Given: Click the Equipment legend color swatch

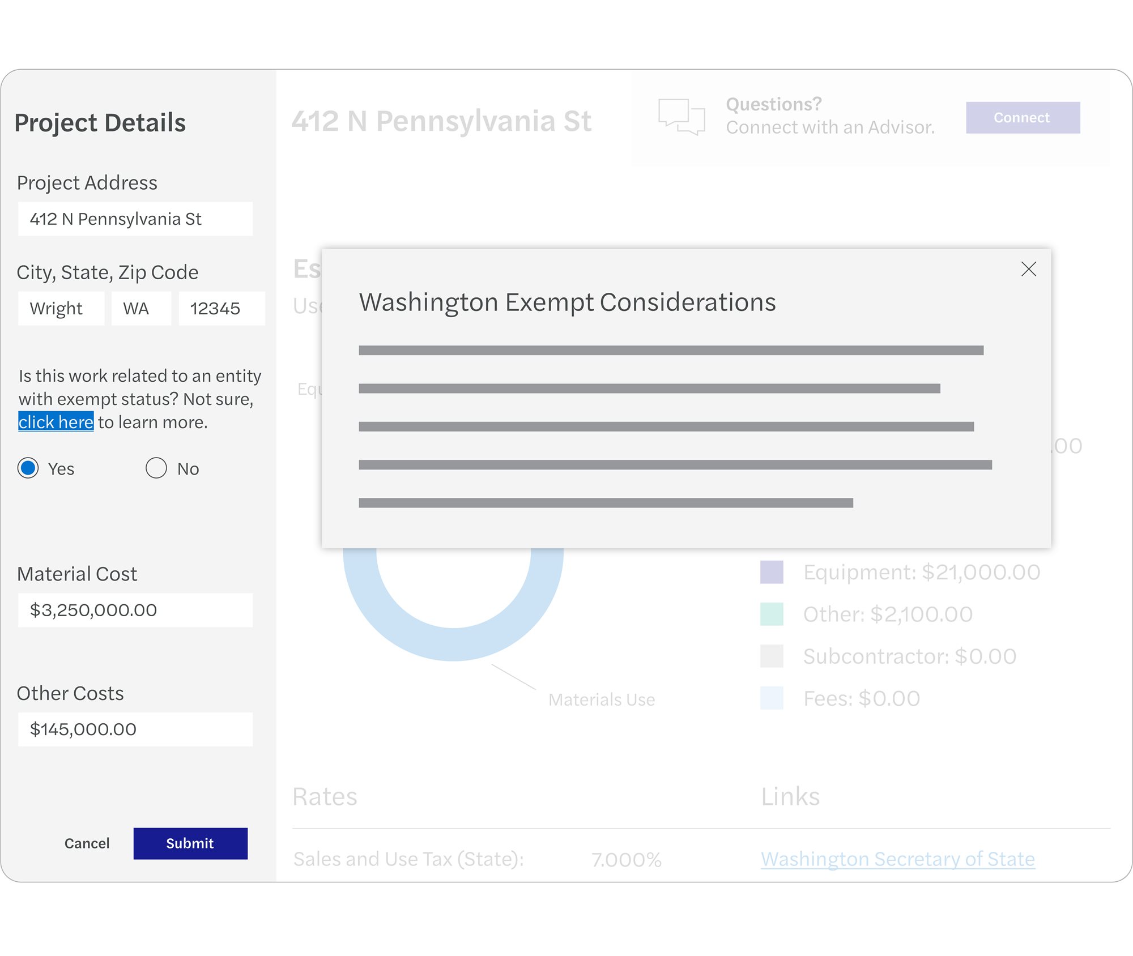Looking at the screenshot, I should point(772,571).
